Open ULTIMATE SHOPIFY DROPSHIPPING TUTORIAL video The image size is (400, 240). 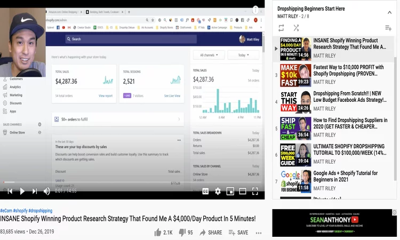click(334, 155)
